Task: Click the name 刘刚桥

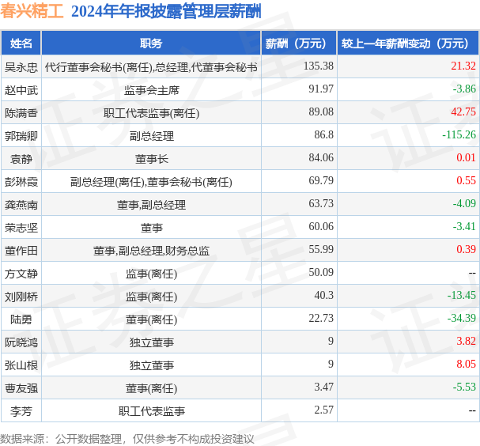Action: tap(21, 297)
